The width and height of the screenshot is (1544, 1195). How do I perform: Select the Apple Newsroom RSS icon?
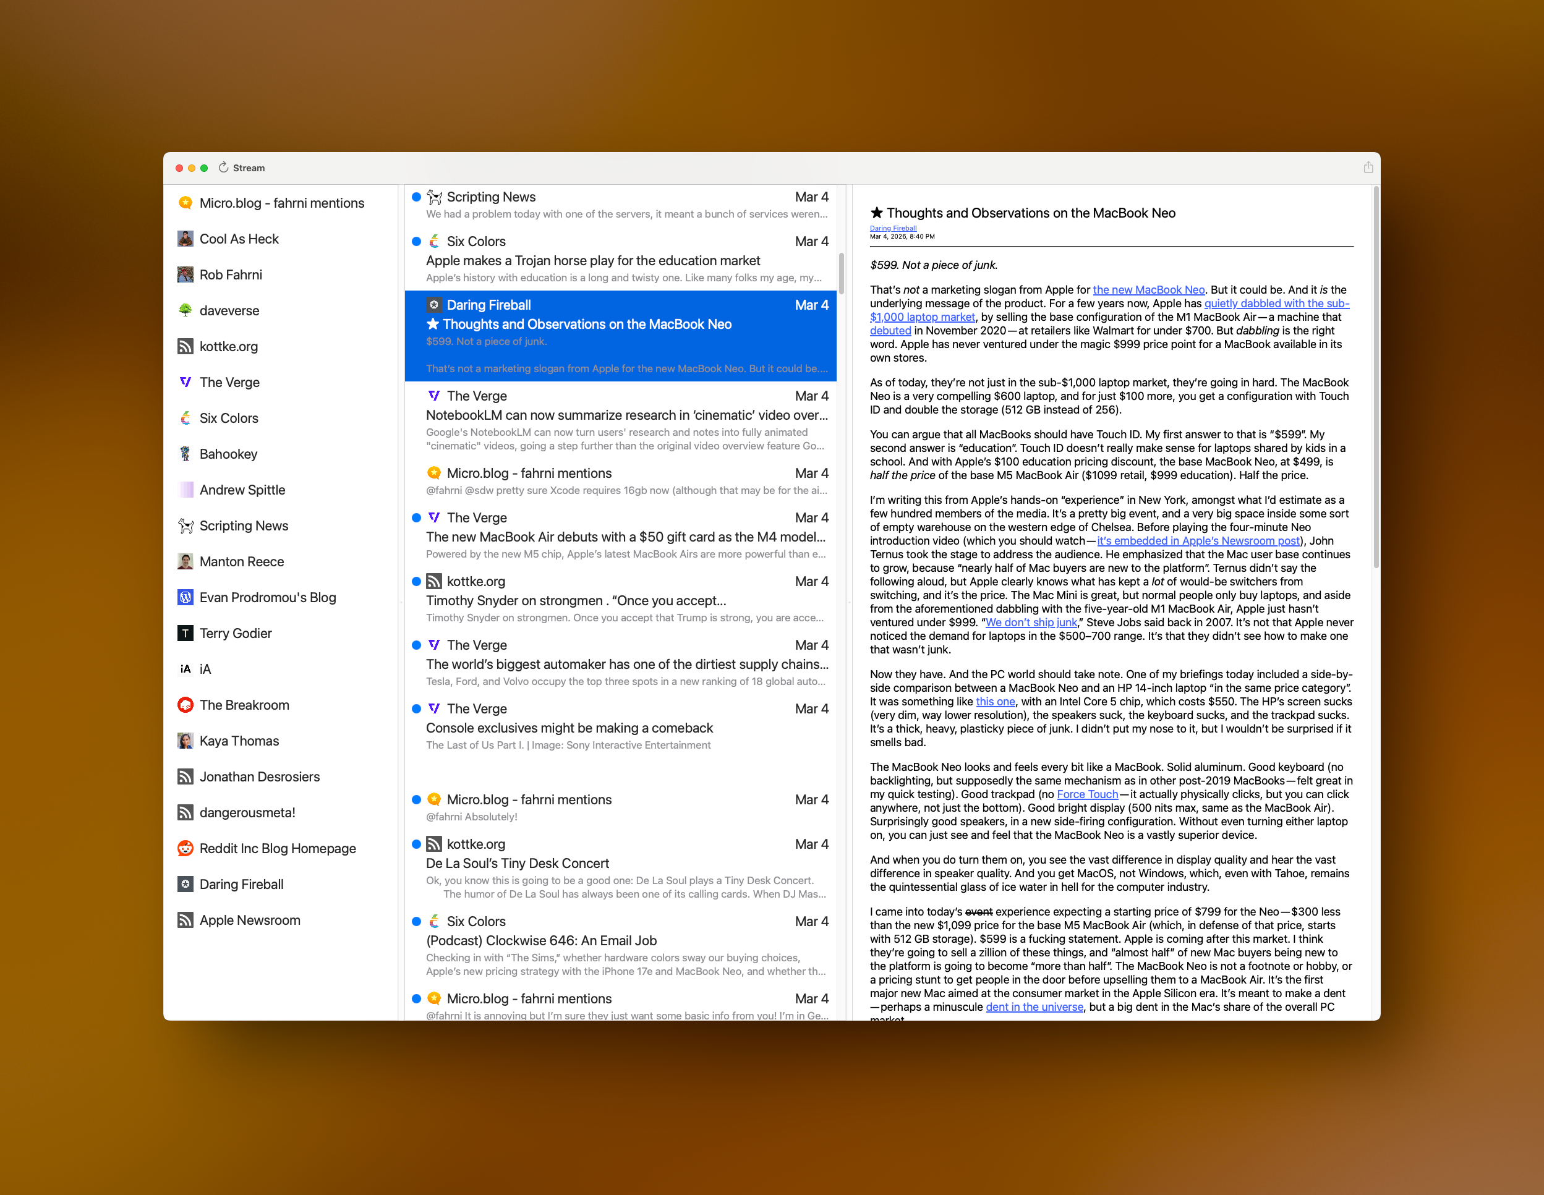coord(186,919)
